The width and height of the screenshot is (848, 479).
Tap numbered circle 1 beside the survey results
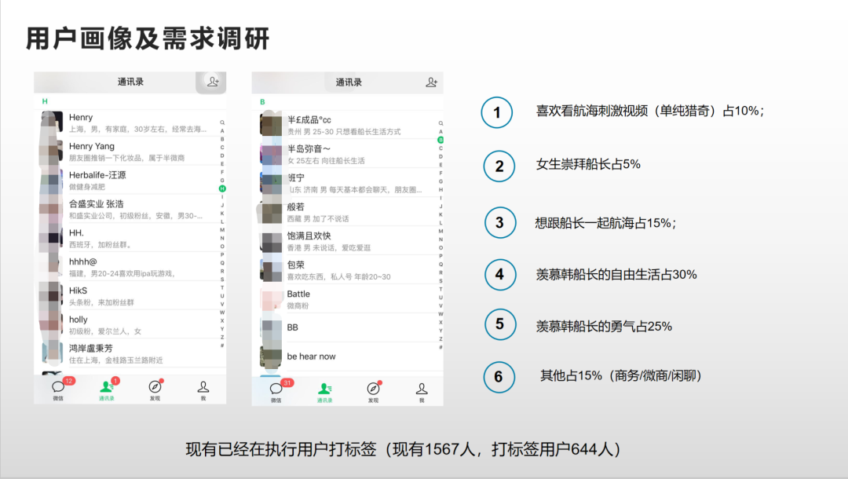tap(496, 113)
